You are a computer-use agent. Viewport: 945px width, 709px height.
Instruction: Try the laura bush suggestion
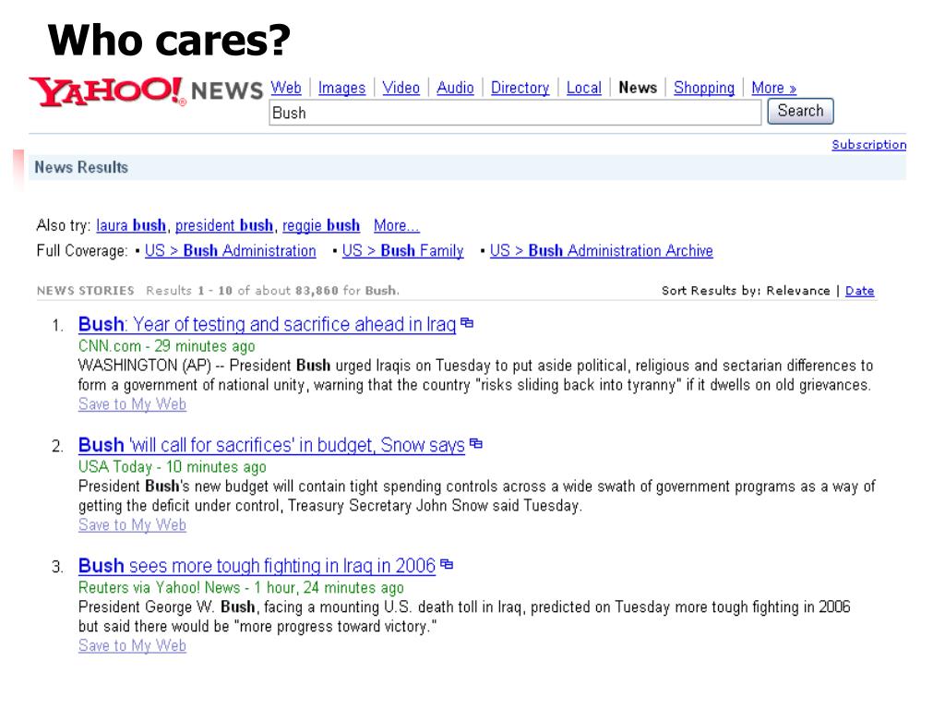click(x=131, y=225)
